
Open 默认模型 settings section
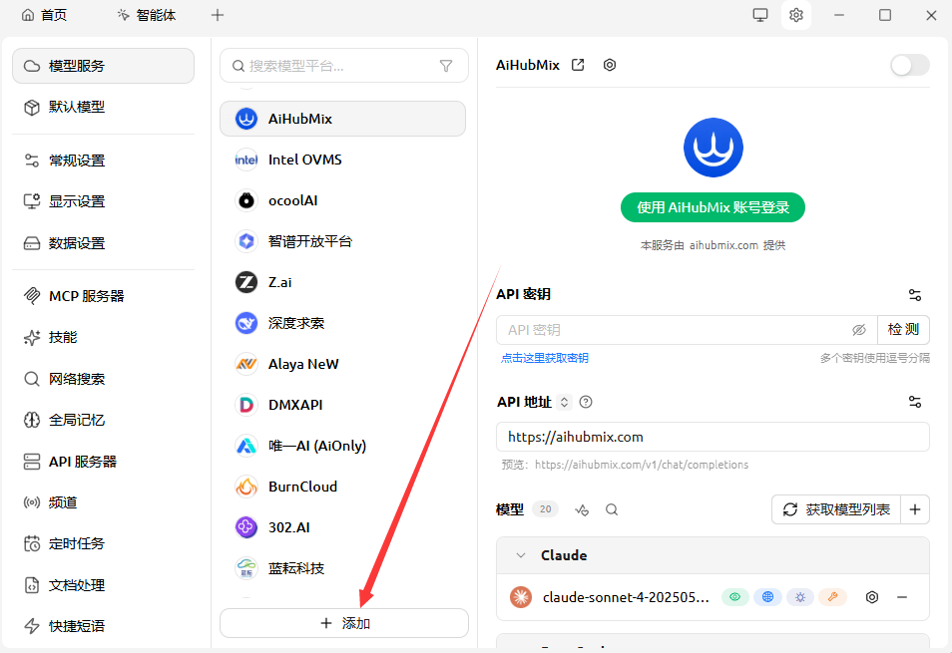click(x=103, y=108)
